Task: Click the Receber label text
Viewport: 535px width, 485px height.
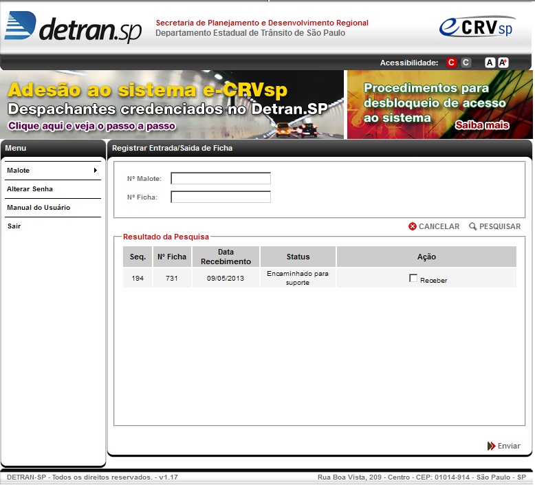Action: [x=433, y=280]
